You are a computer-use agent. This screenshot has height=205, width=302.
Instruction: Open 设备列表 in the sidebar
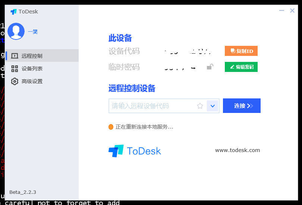click(x=42, y=69)
